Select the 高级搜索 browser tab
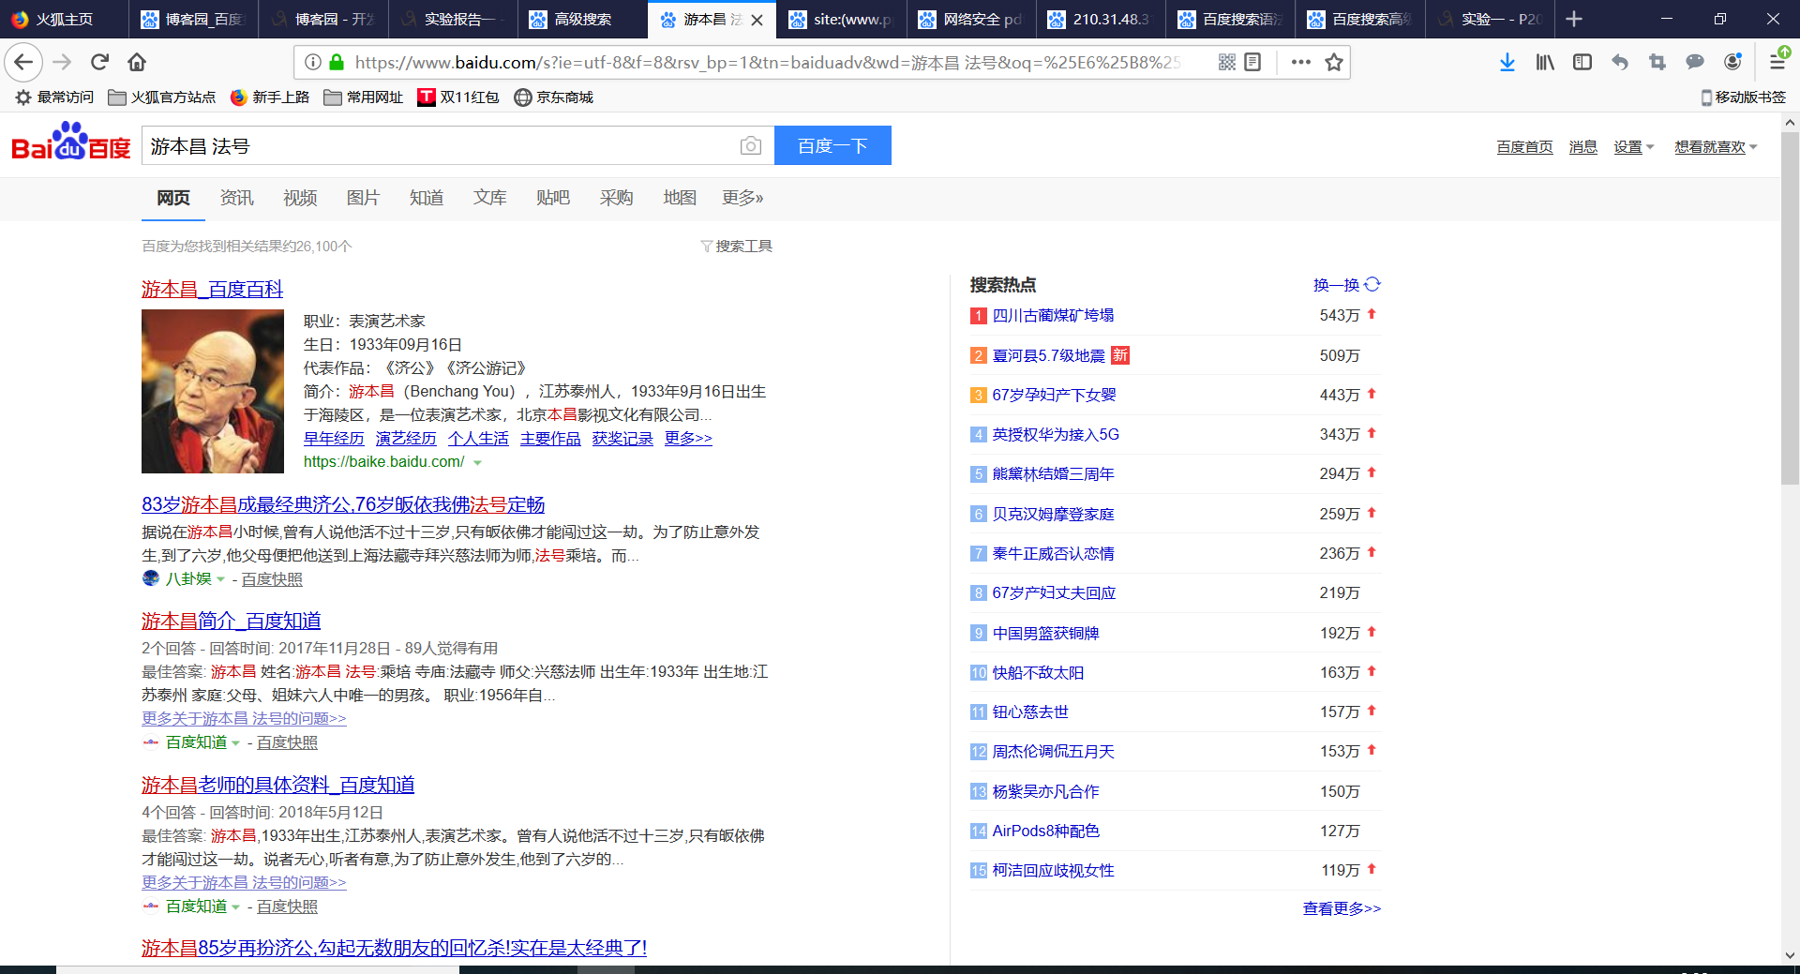Screen dimensions: 1800x974 click(x=582, y=19)
